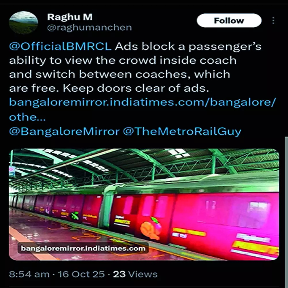Click the 16 Oct 25 date

click(x=81, y=274)
